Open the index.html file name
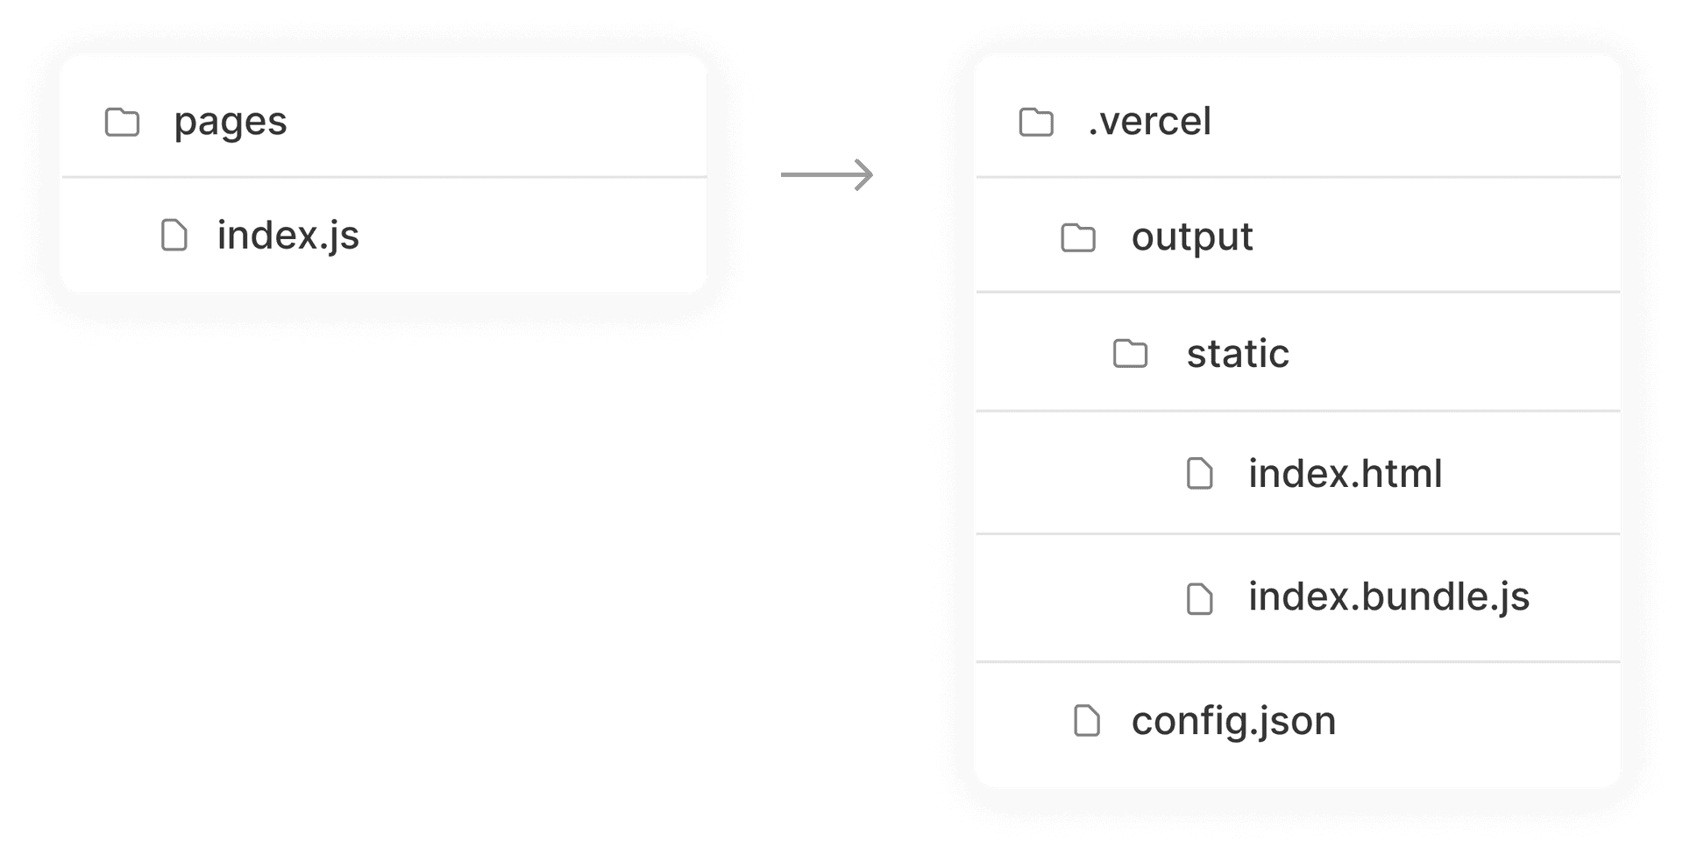 (x=1345, y=474)
